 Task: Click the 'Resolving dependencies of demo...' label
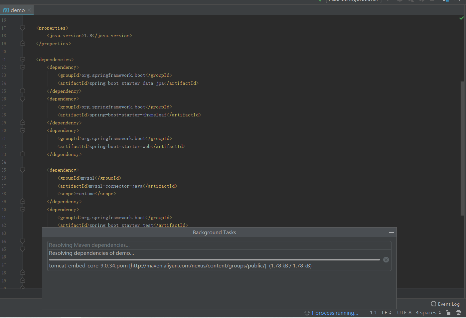[91, 253]
